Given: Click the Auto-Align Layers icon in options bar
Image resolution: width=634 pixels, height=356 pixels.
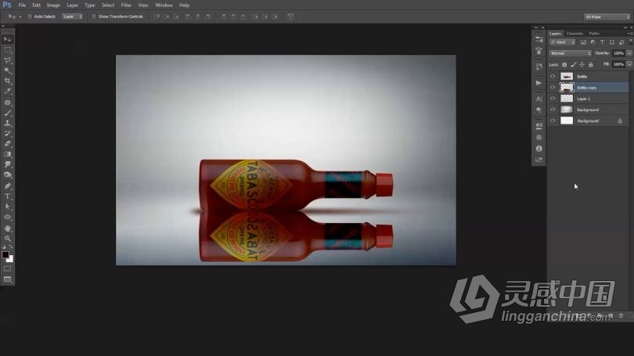Looking at the screenshot, I should click(x=290, y=16).
